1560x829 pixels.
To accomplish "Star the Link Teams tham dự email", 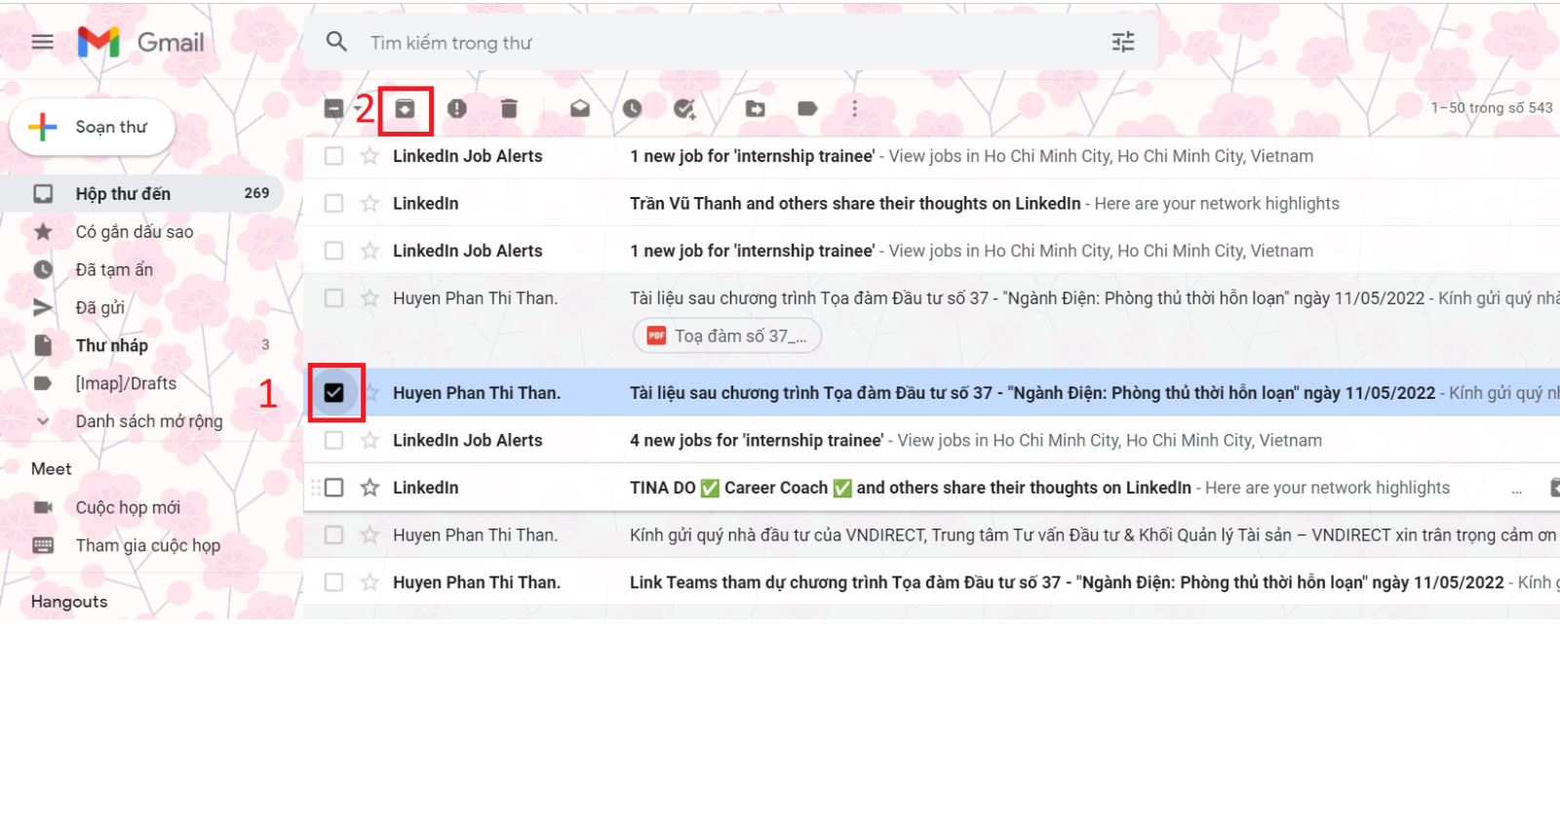I will (370, 582).
